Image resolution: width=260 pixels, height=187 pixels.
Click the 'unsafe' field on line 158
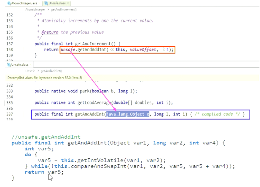68,50
